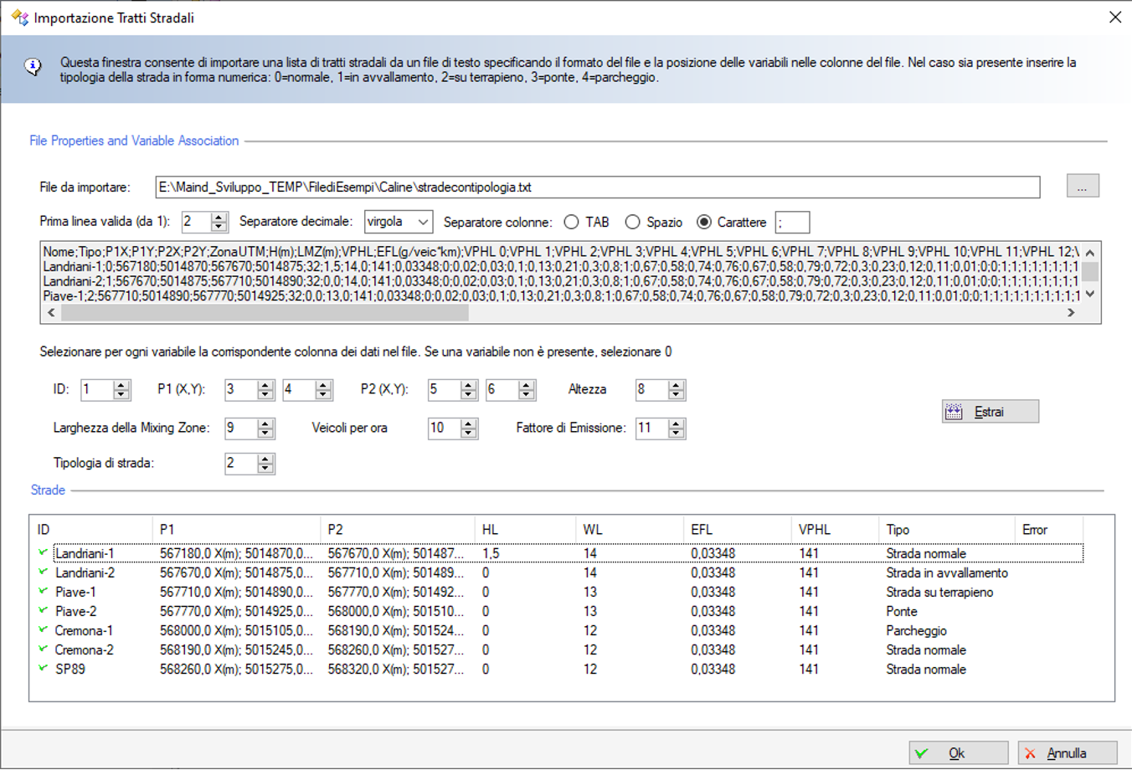Screen dimensions: 1132x770
Task: Decrease Fattore di Emissione column number
Action: pos(677,433)
